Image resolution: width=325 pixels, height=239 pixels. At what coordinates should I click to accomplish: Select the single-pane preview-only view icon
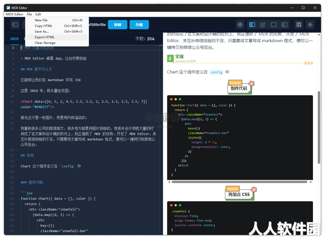(274, 25)
